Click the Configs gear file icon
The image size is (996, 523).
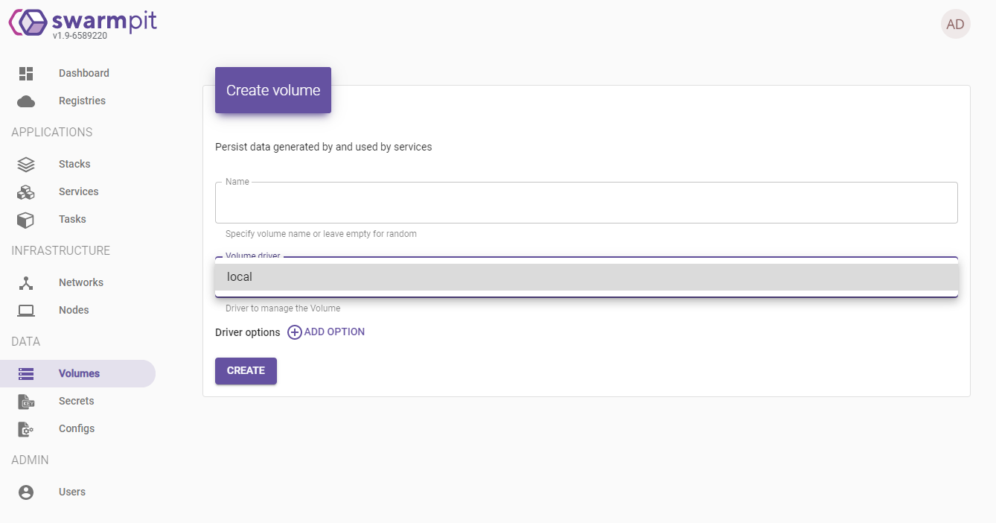[26, 429]
